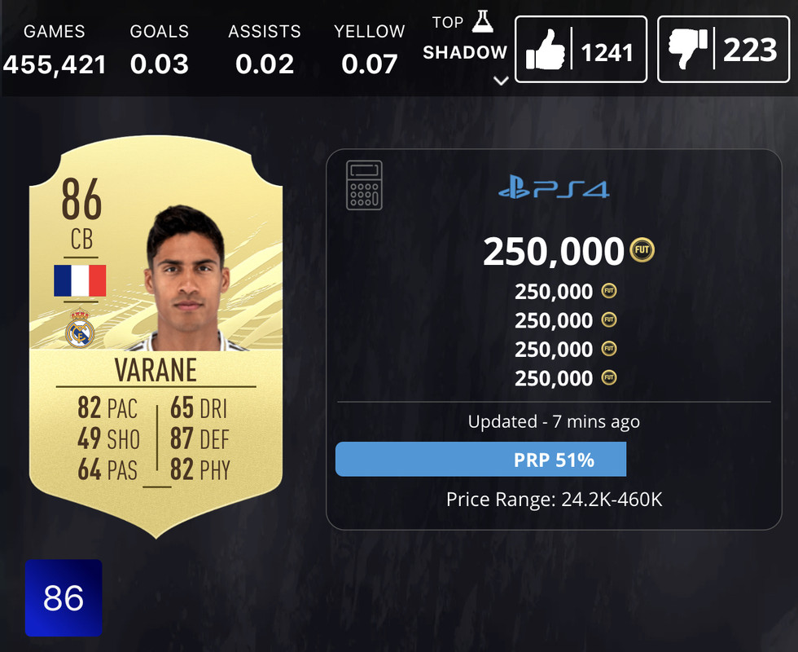Click the Updated 7 mins ago text
Viewport: 798px width, 652px height.
pos(554,422)
